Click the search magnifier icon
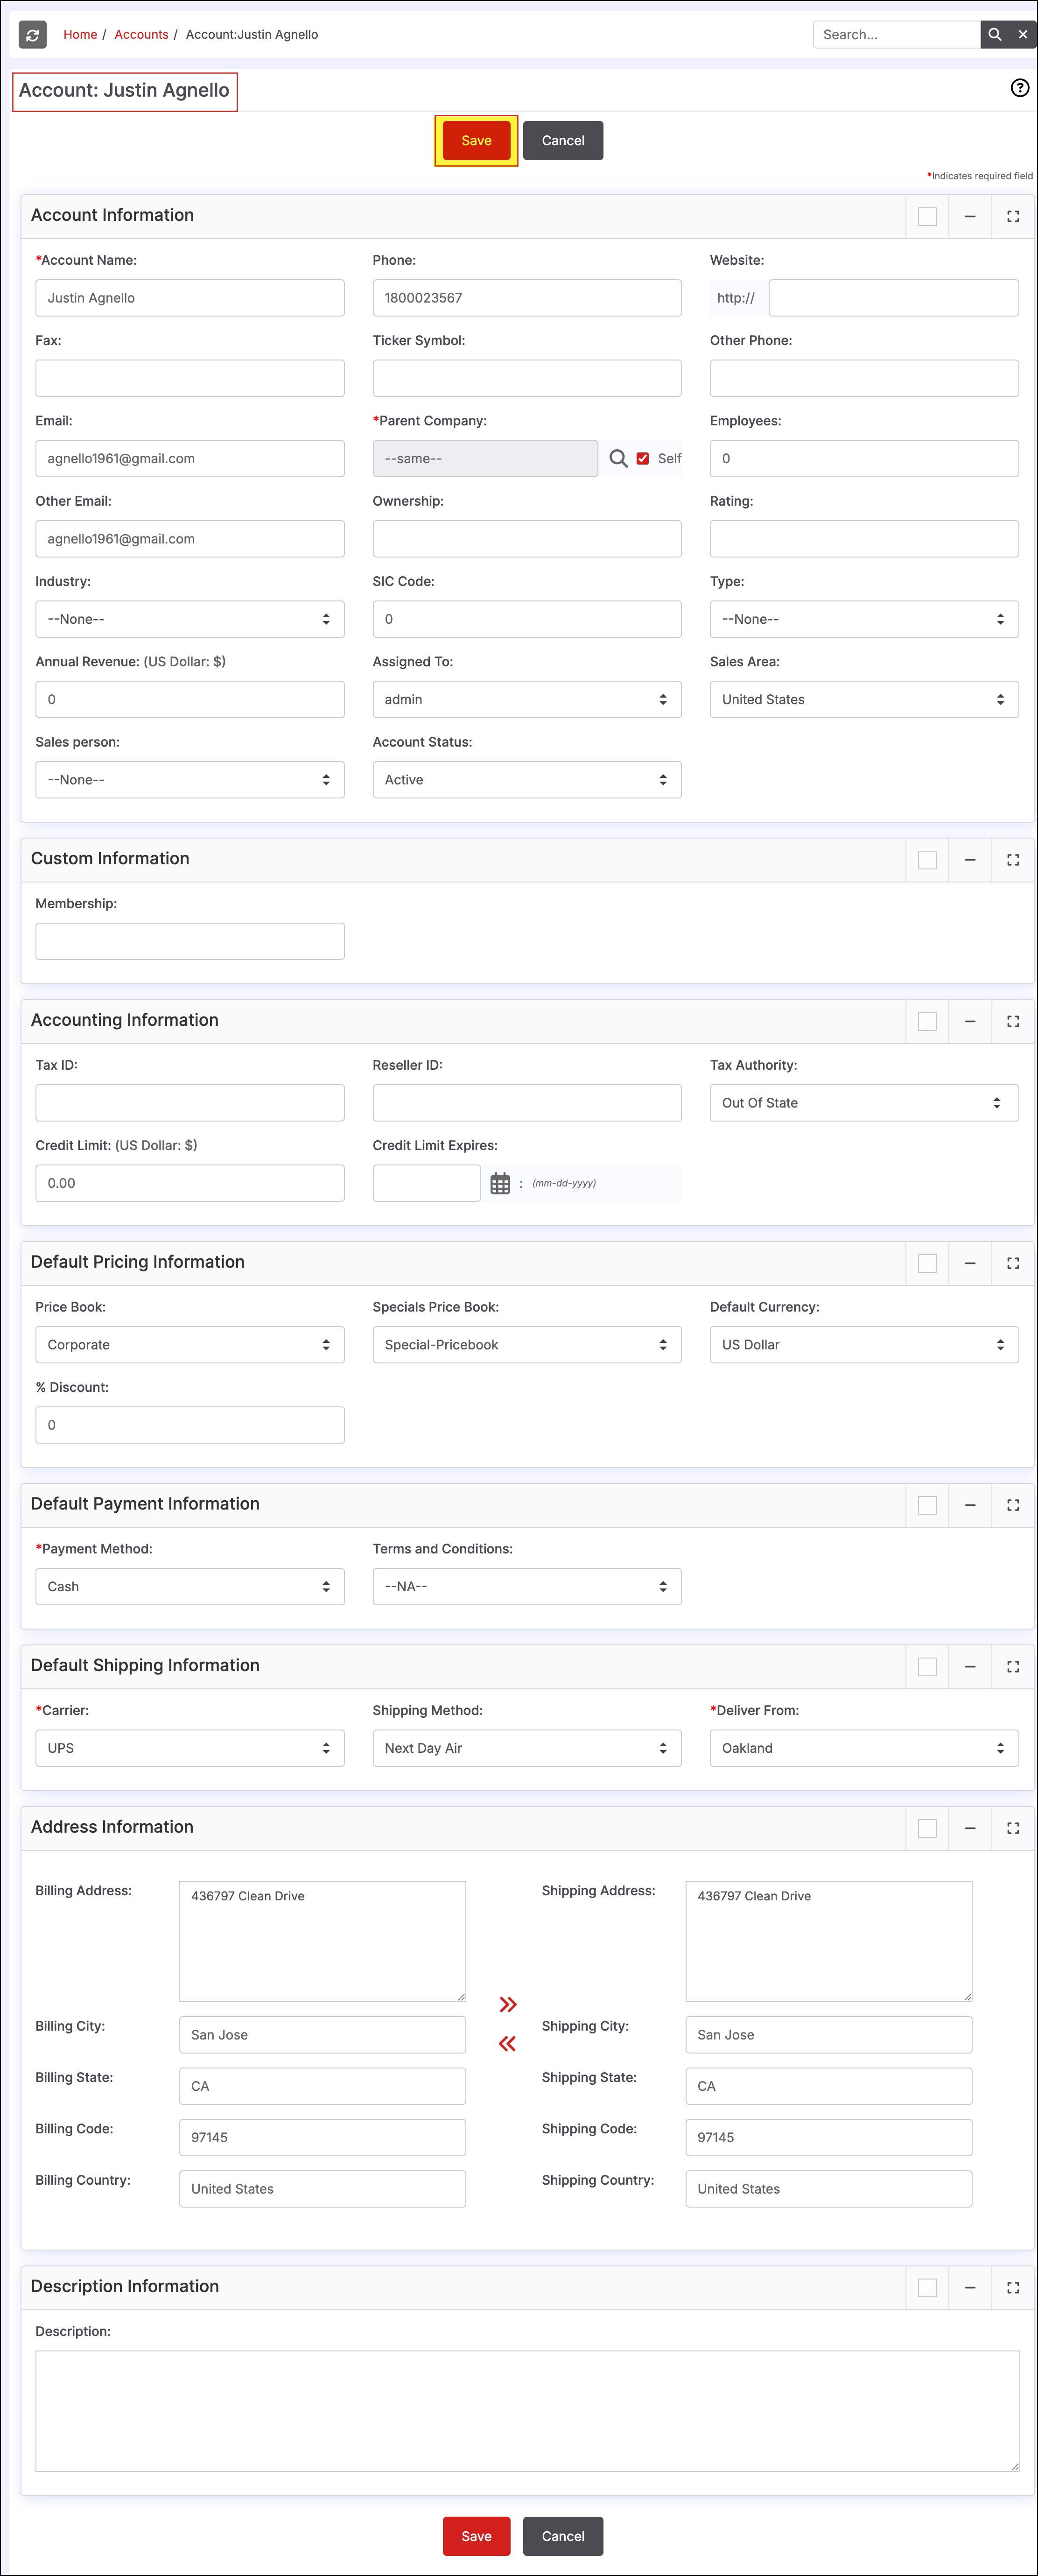Image resolution: width=1038 pixels, height=2576 pixels. 994,34
